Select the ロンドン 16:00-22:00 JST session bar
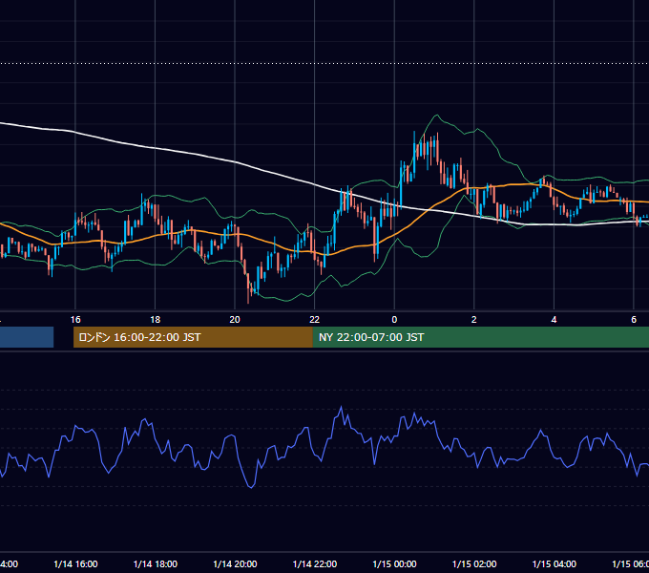Viewport: 649px width, 573px height. point(193,337)
